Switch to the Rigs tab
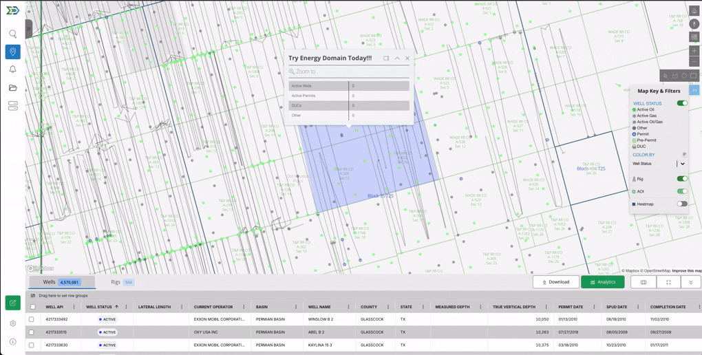The width and height of the screenshot is (702, 355). (123, 282)
